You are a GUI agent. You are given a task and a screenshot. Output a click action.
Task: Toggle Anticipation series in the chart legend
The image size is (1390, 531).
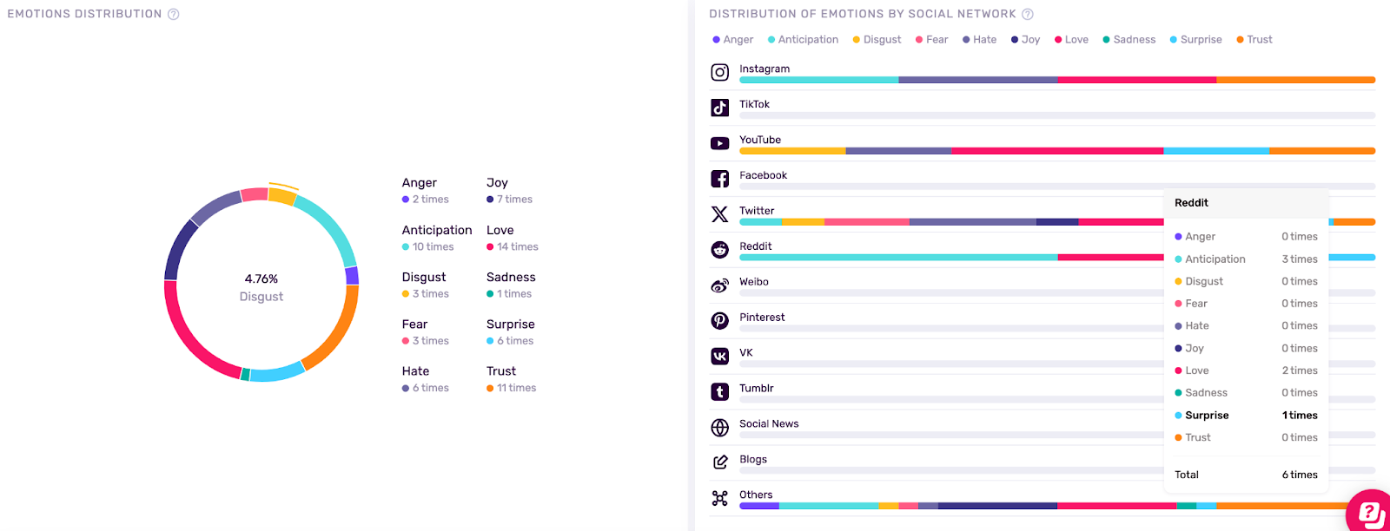point(803,40)
